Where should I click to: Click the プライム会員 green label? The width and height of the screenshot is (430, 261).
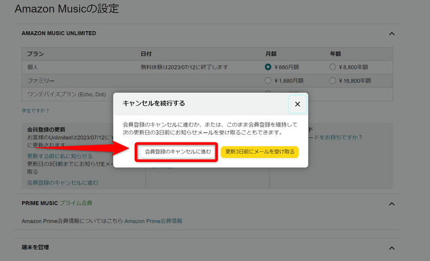tap(75, 203)
